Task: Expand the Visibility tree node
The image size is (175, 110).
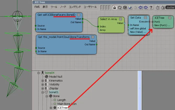Action: 42,85
